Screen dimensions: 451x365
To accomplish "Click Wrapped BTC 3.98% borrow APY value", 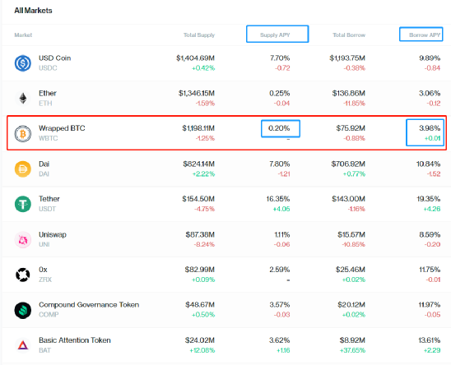I will tap(430, 128).
